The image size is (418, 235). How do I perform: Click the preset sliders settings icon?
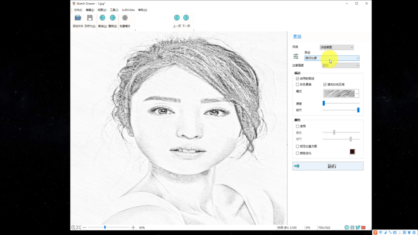coord(296,56)
